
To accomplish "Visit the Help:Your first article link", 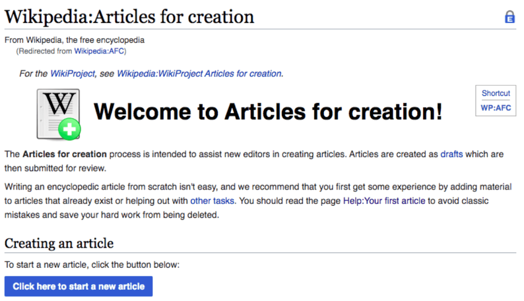I will point(384,201).
